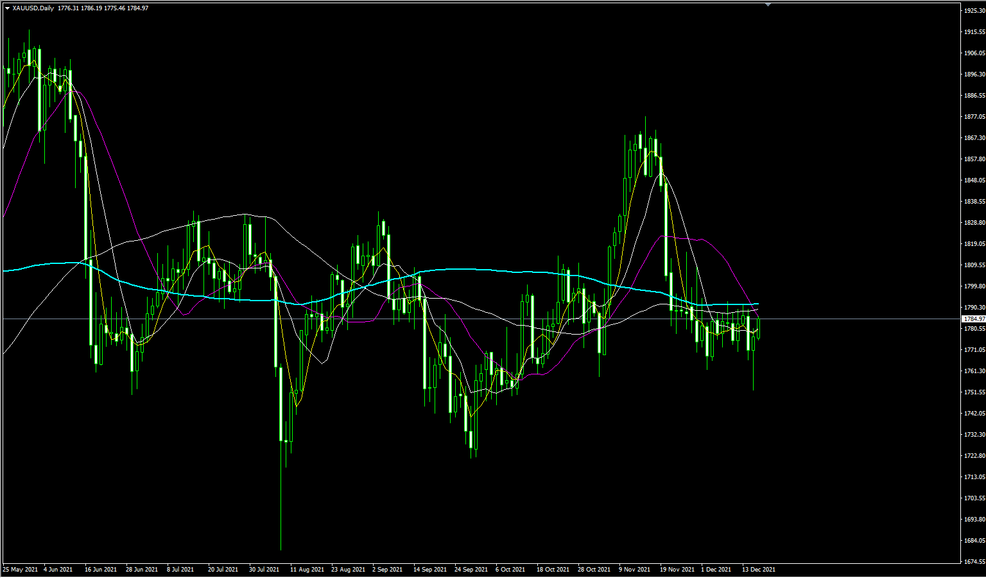Click the 25 May 2021 date label
This screenshot has height=578, width=986.
pos(21,570)
